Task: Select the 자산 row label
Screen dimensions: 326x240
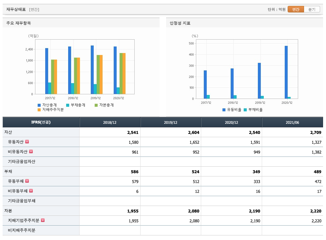Action: click(x=8, y=132)
